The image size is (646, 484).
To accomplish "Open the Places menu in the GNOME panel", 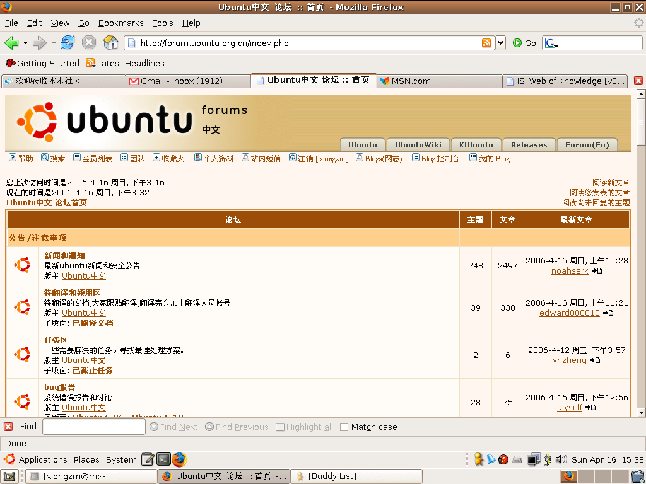I will click(86, 459).
